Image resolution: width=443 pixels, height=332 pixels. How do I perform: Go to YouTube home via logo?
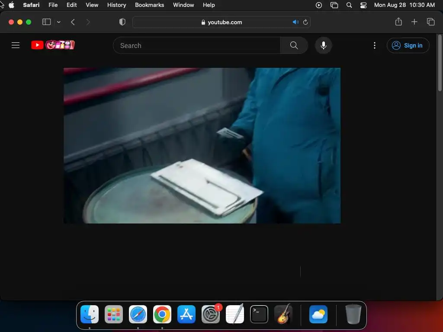click(53, 45)
